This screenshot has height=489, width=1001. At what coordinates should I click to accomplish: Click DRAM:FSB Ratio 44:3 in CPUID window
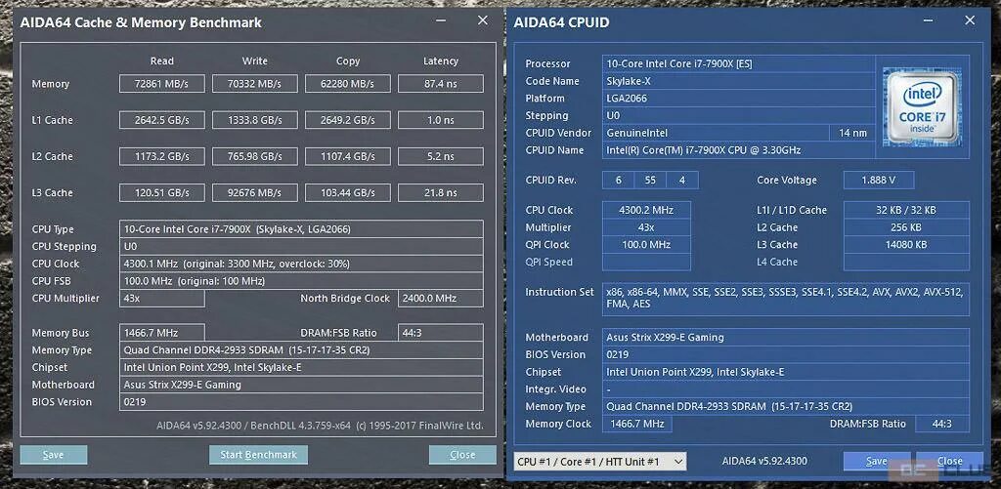point(942,424)
